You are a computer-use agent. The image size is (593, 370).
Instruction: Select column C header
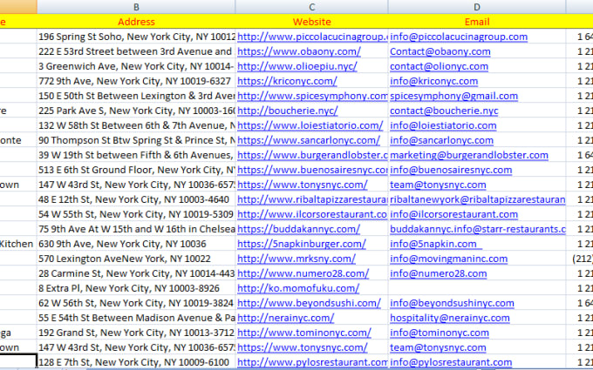point(311,7)
